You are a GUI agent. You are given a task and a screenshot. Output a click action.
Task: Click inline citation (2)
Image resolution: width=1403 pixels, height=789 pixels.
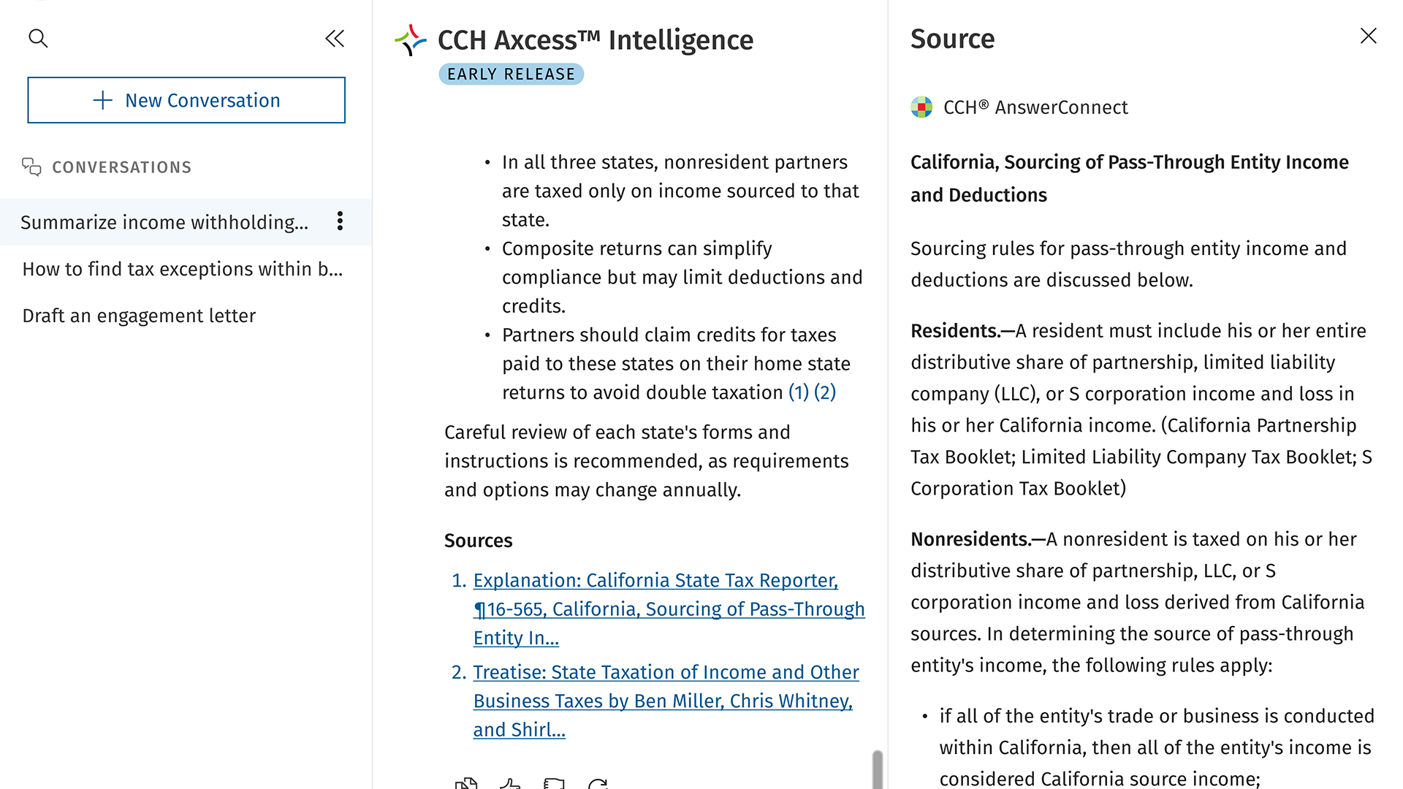tap(825, 392)
